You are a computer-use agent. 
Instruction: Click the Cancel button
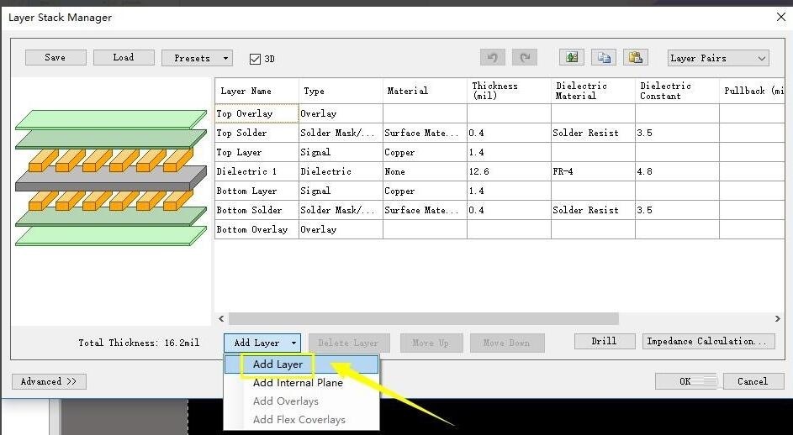click(752, 381)
